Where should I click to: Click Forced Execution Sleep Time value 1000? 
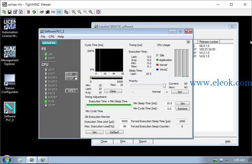pos(182,121)
